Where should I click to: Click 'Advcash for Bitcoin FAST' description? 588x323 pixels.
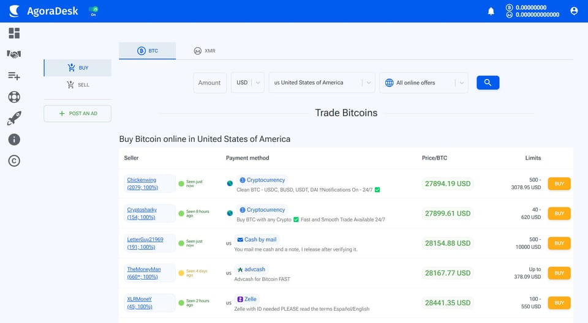[262, 279]
